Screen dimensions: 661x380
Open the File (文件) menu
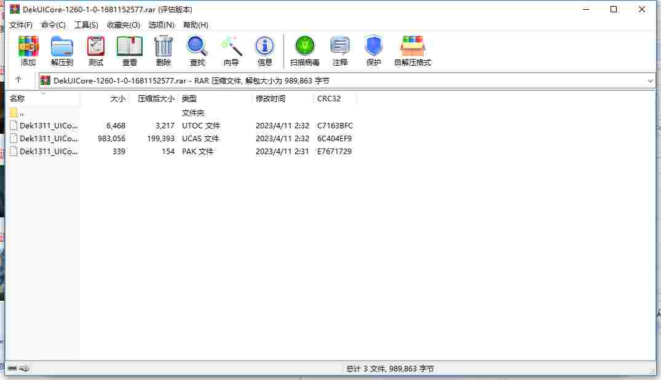click(21, 25)
